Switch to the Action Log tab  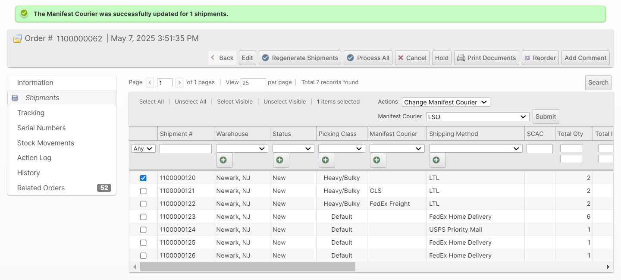[x=34, y=157]
